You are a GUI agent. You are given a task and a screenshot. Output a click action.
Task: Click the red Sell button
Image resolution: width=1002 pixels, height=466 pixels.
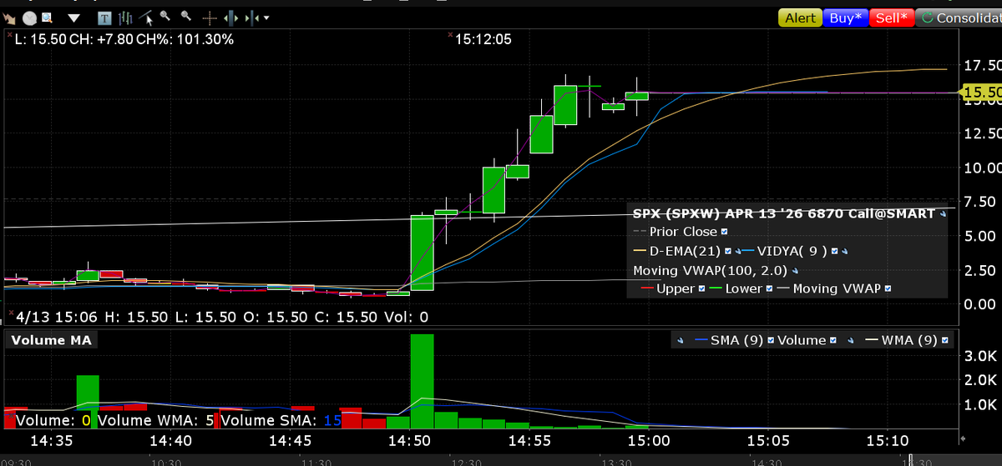pyautogui.click(x=892, y=18)
